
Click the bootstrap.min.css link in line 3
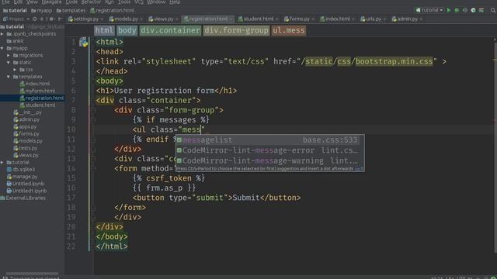pyautogui.click(x=394, y=61)
